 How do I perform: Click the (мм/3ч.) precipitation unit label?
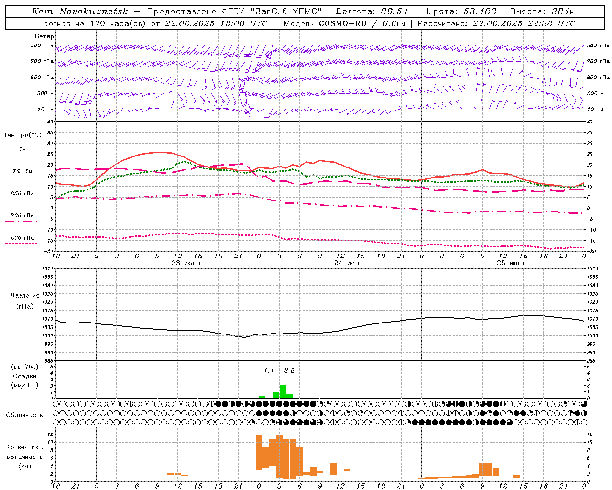(x=25, y=367)
